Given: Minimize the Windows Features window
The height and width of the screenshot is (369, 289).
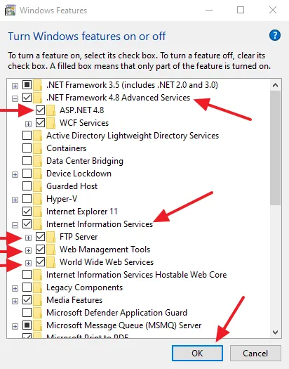Looking at the screenshot, I should (x=209, y=10).
